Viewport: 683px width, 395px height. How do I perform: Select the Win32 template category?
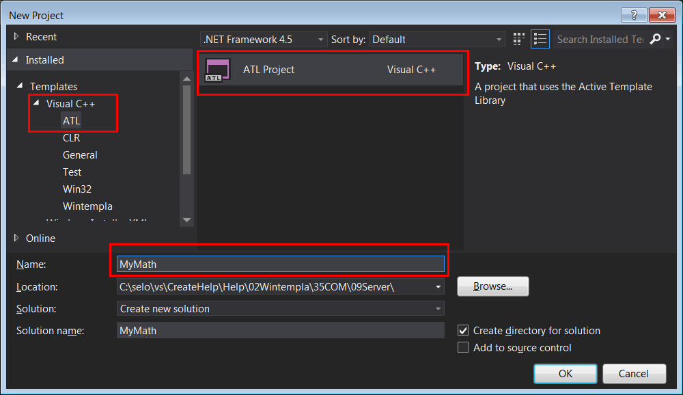pos(77,189)
